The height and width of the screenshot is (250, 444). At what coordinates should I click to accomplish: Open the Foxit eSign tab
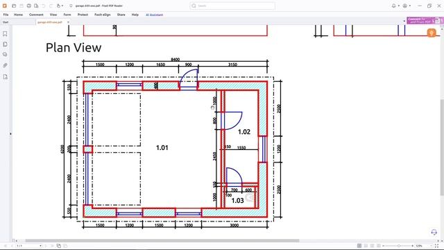click(103, 15)
